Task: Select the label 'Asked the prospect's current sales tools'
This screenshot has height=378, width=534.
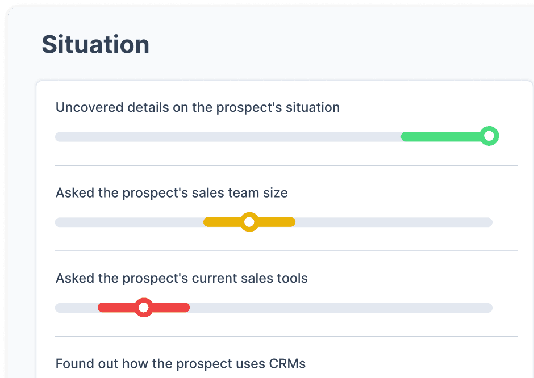Action: (x=181, y=278)
